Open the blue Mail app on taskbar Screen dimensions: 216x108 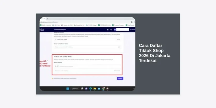[99, 89]
